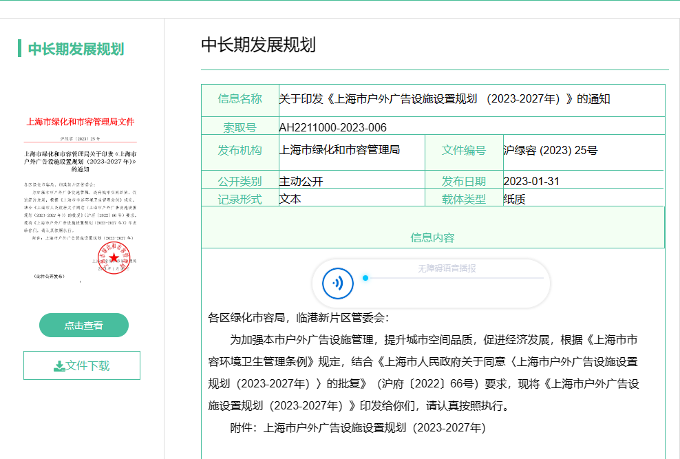Select the greeting line 各区绿化市容局
This screenshot has height=459, width=680.
(299, 318)
